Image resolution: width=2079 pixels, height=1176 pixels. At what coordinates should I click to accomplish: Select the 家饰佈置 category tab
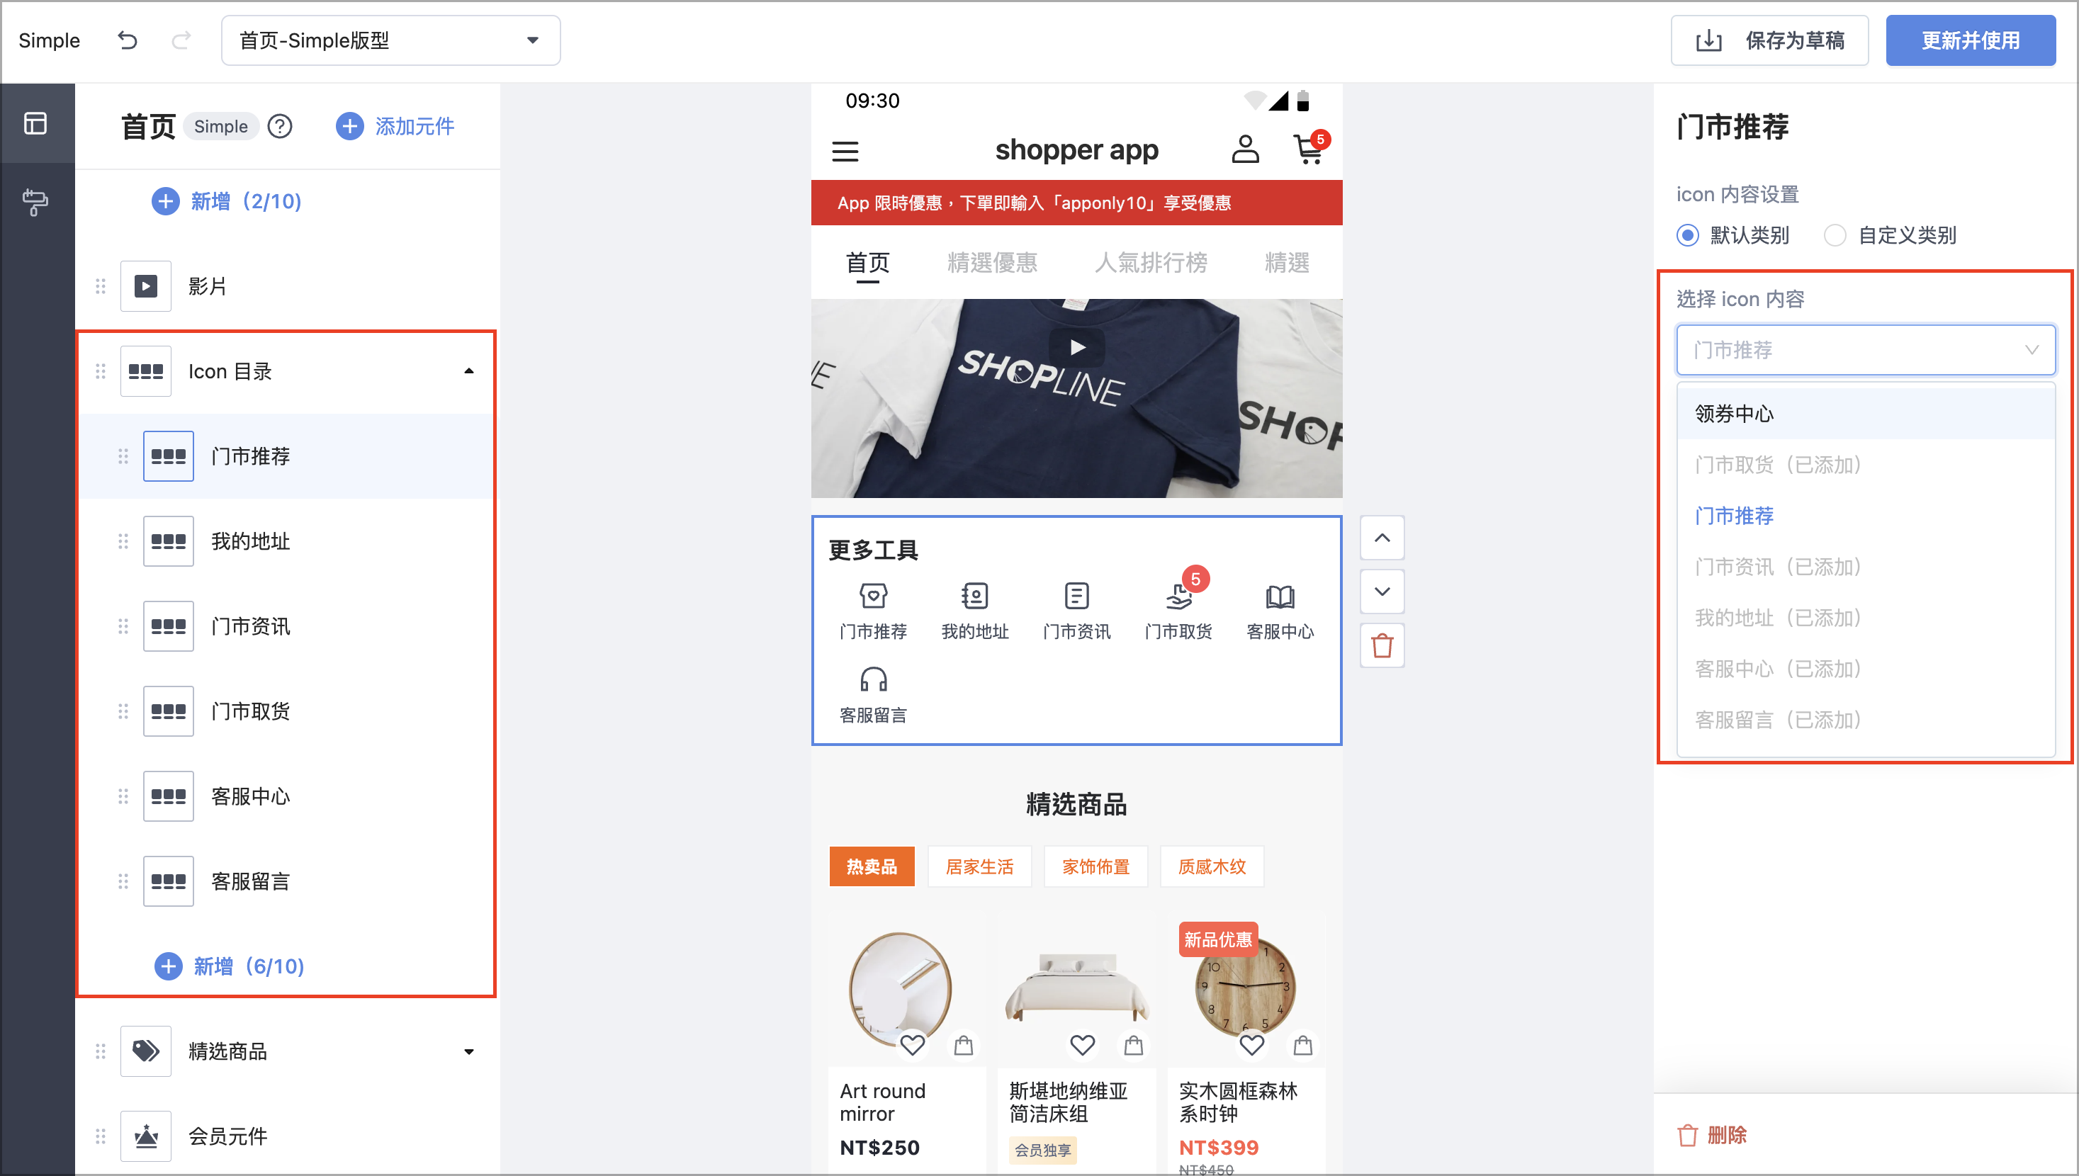pos(1095,866)
